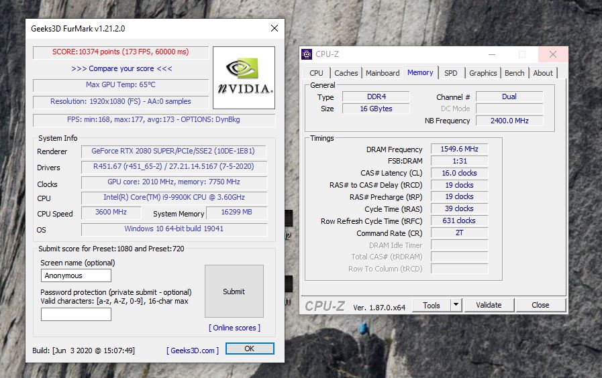The width and height of the screenshot is (602, 378).
Task: Click the Windows 10 64-bit OS value
Action: click(174, 229)
